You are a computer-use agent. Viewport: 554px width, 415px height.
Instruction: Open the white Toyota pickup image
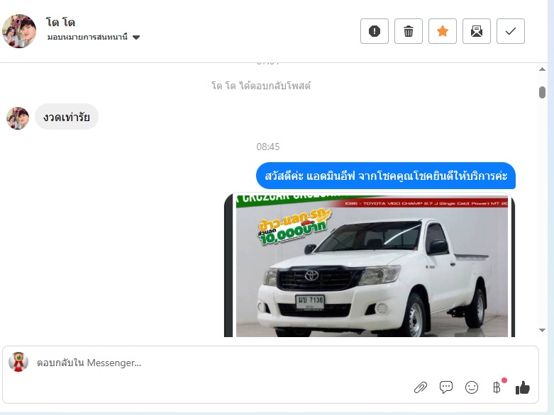click(x=370, y=264)
